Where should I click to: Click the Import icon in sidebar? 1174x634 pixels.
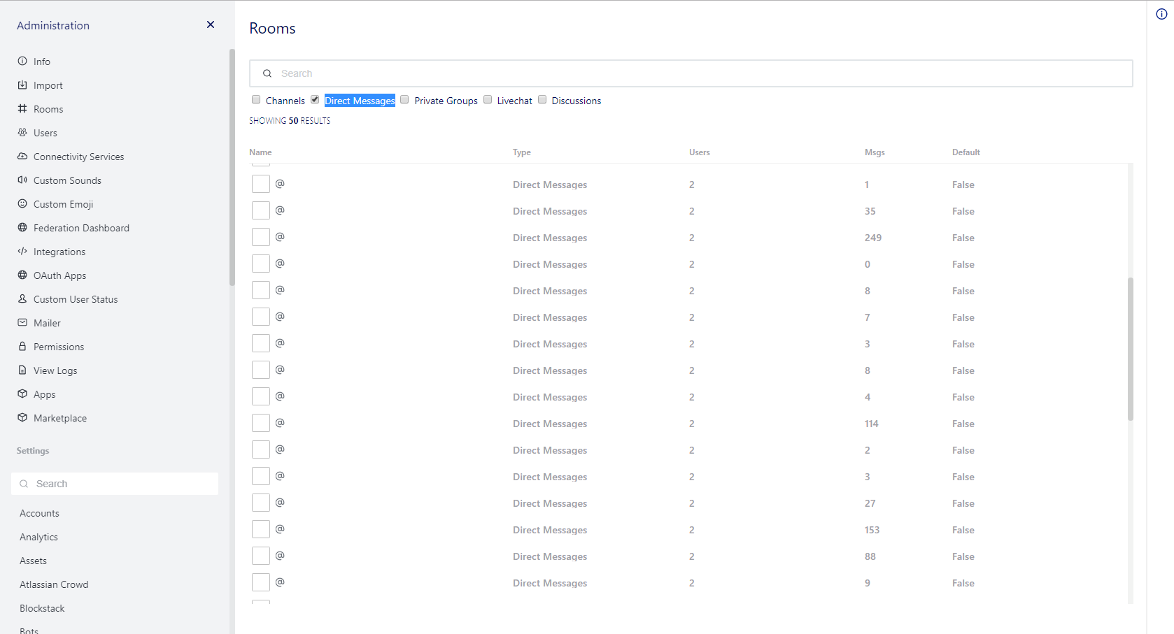point(22,85)
